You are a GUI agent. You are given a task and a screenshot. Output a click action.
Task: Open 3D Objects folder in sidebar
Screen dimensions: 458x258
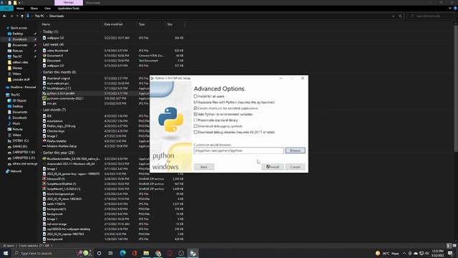19,100
